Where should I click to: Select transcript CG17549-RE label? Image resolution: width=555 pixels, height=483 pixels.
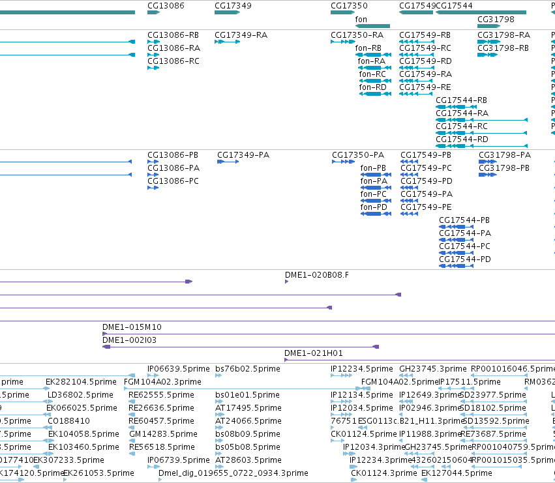(x=425, y=87)
